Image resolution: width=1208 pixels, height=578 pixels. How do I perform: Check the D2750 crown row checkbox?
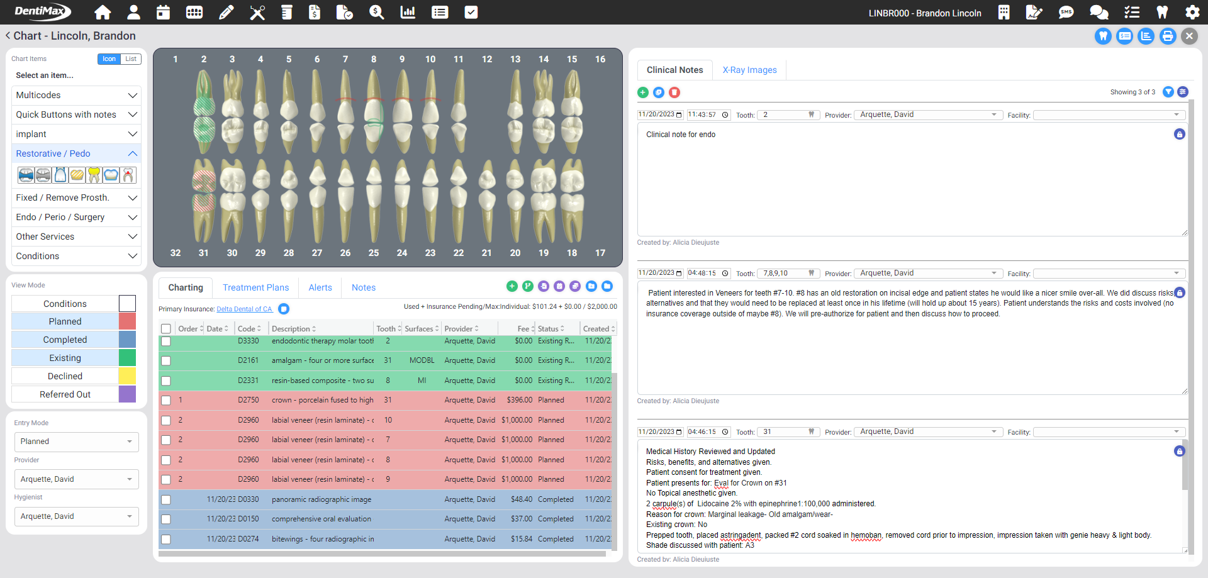[165, 400]
